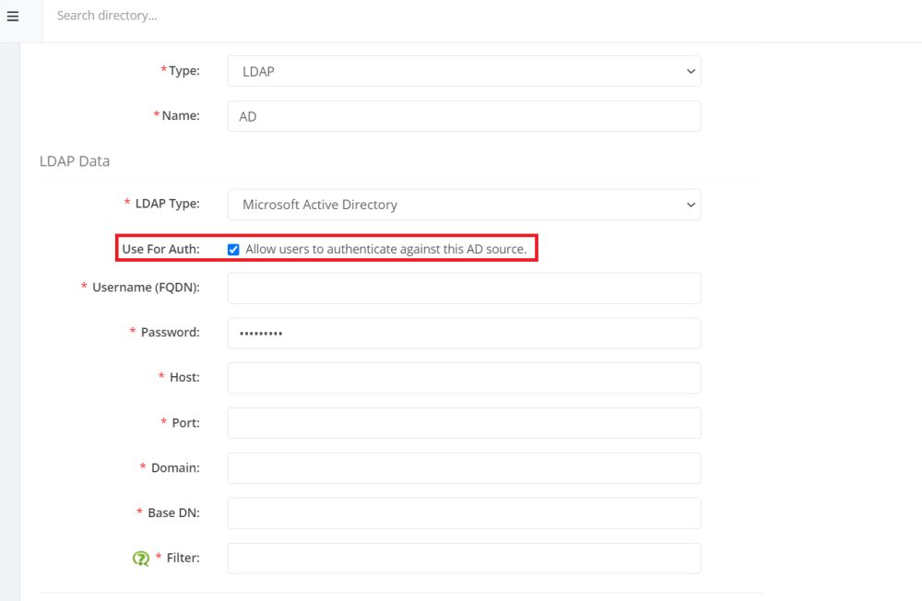Click the empty Host field

464,378
